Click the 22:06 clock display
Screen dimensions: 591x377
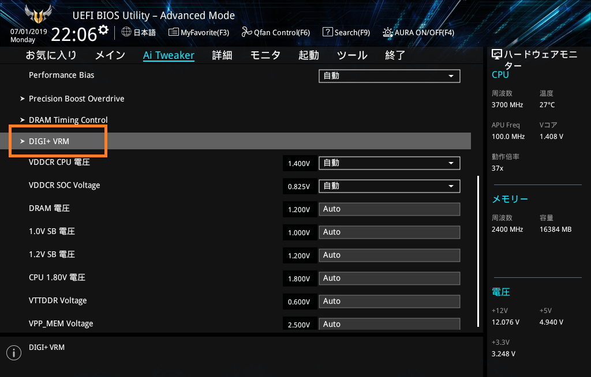74,34
